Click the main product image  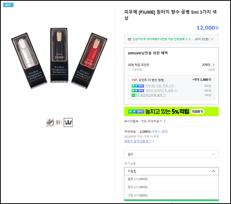pyautogui.click(x=59, y=58)
